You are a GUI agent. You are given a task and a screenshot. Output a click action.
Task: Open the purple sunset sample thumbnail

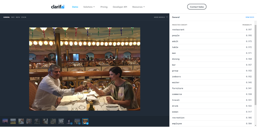[x=5, y=121]
